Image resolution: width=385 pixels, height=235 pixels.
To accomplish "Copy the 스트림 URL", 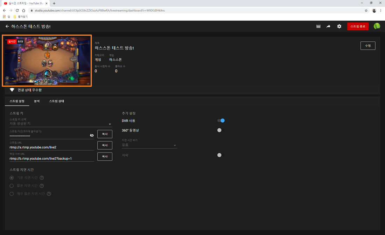I will click(x=105, y=146).
